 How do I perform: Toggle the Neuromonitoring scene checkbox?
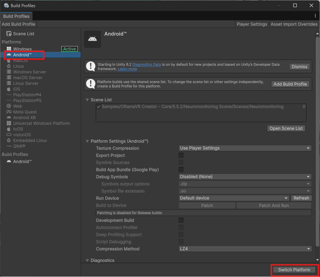(x=99, y=107)
